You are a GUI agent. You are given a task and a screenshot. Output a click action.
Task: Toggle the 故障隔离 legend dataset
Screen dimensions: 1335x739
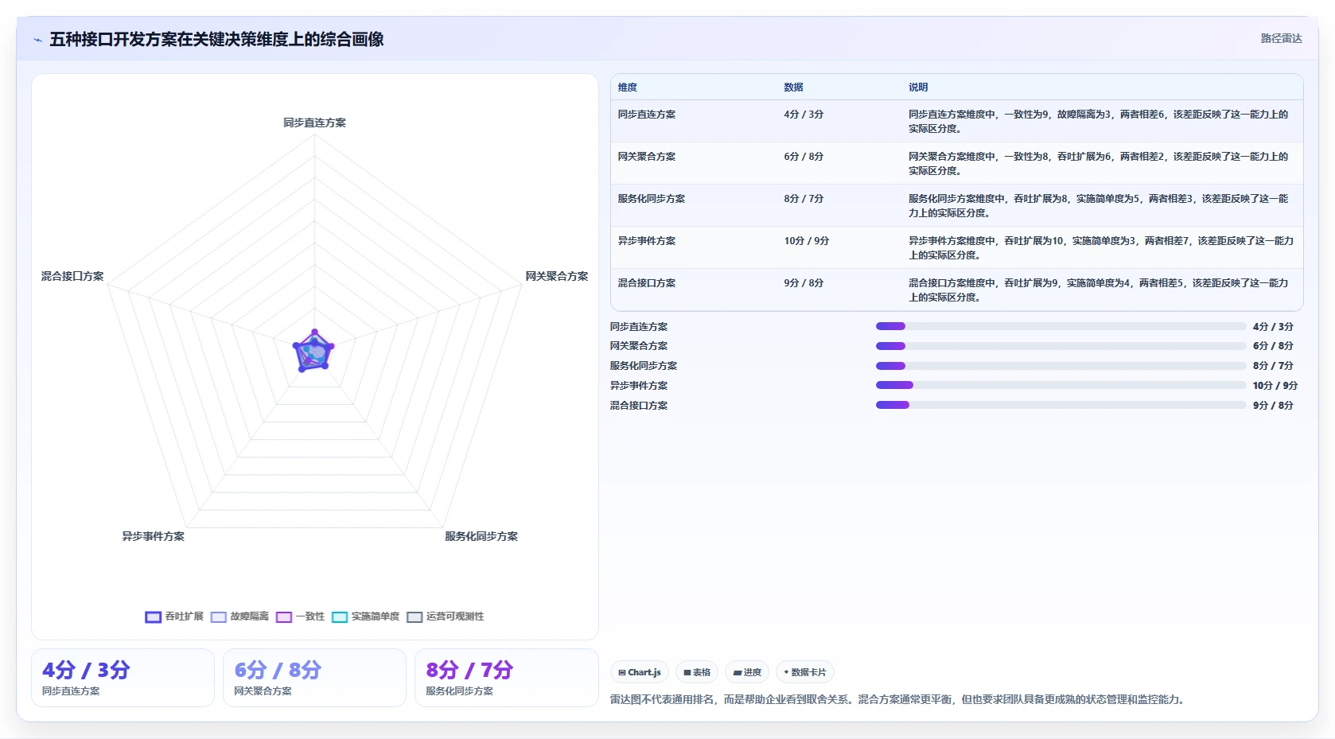pyautogui.click(x=239, y=616)
